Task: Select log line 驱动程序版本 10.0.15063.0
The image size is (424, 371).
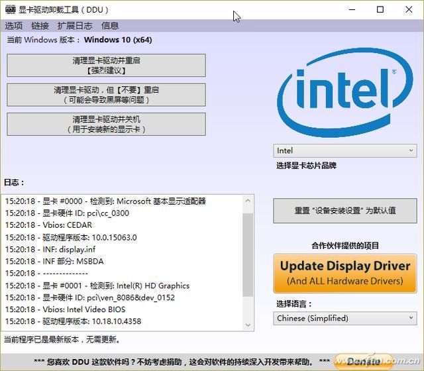Action: point(71,237)
